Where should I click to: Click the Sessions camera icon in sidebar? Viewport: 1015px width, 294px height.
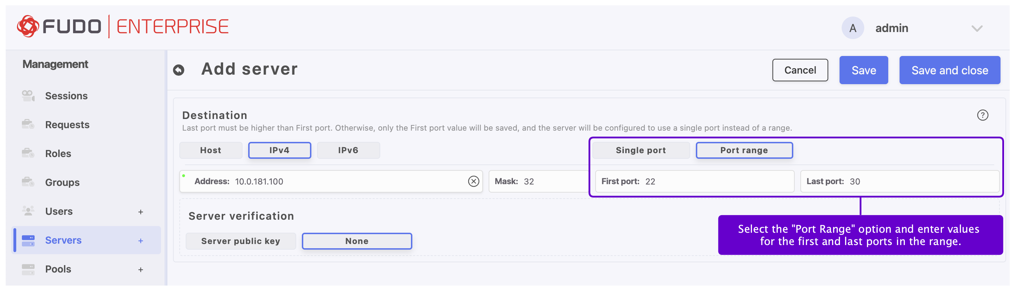(28, 95)
